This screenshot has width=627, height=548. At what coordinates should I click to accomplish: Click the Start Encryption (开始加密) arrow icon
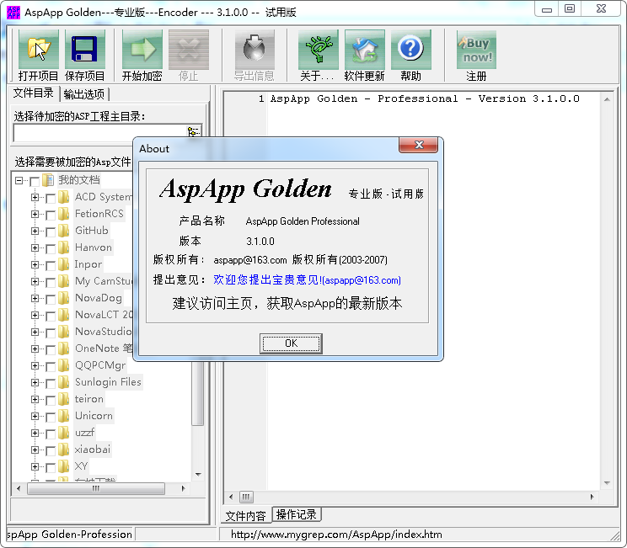pos(142,50)
